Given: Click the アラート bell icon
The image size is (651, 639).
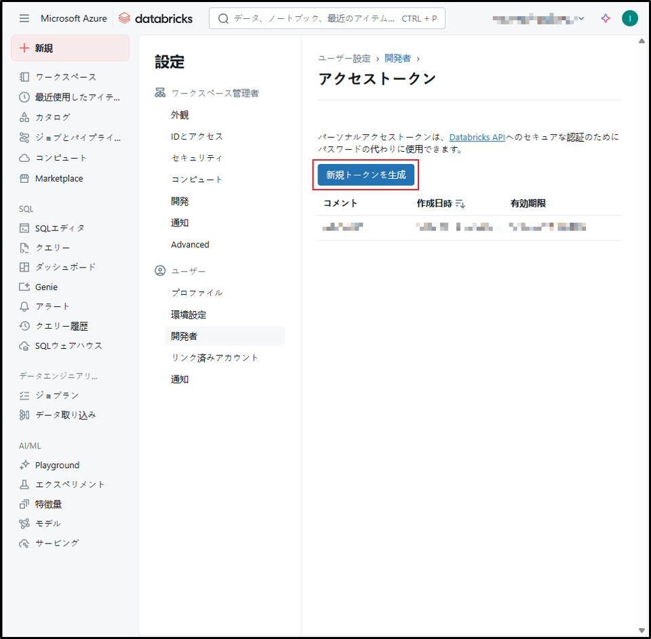Looking at the screenshot, I should [x=24, y=306].
